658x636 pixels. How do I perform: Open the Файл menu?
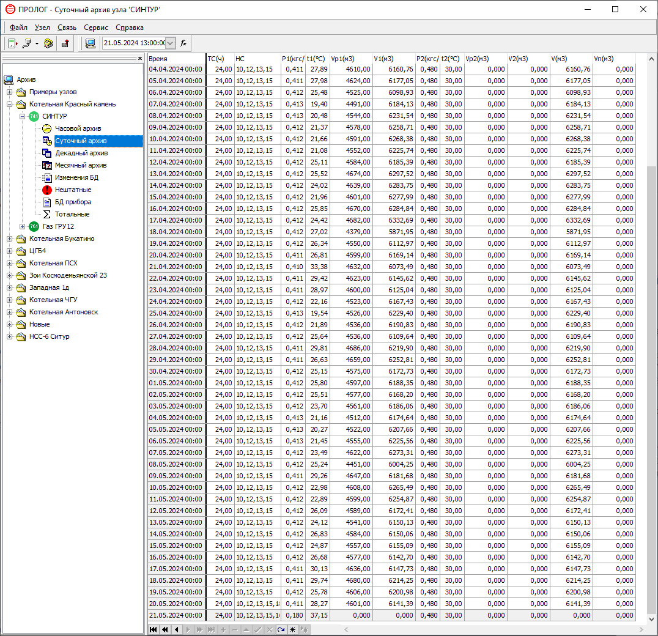(x=18, y=28)
